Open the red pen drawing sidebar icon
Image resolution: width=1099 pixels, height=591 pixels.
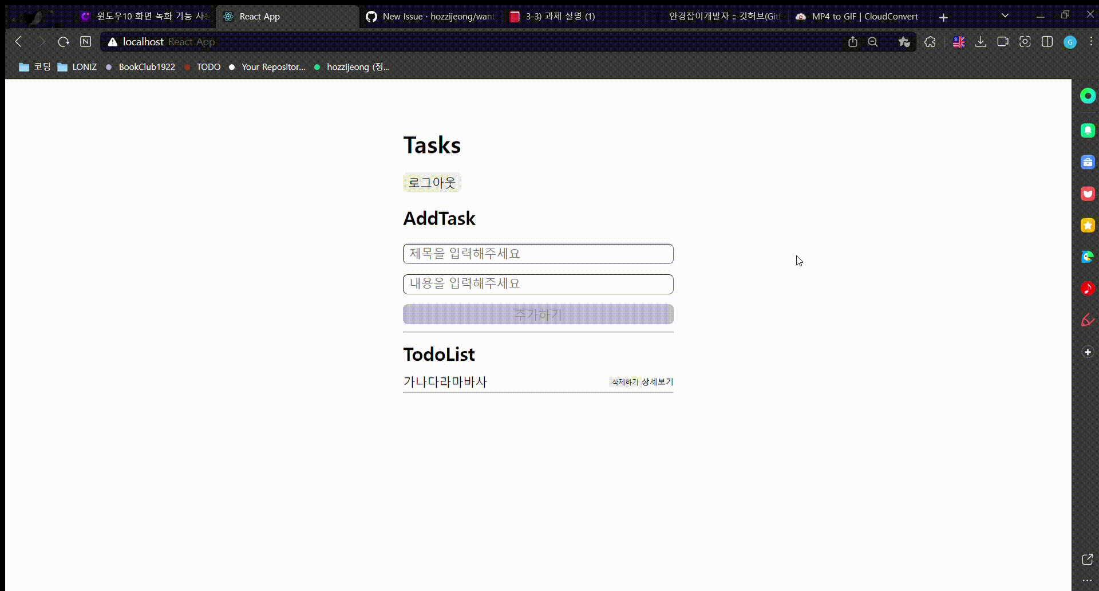click(1088, 320)
